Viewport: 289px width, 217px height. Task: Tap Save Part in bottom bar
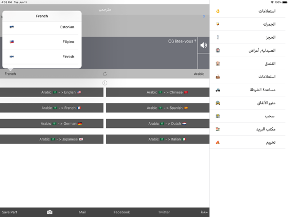(9, 212)
